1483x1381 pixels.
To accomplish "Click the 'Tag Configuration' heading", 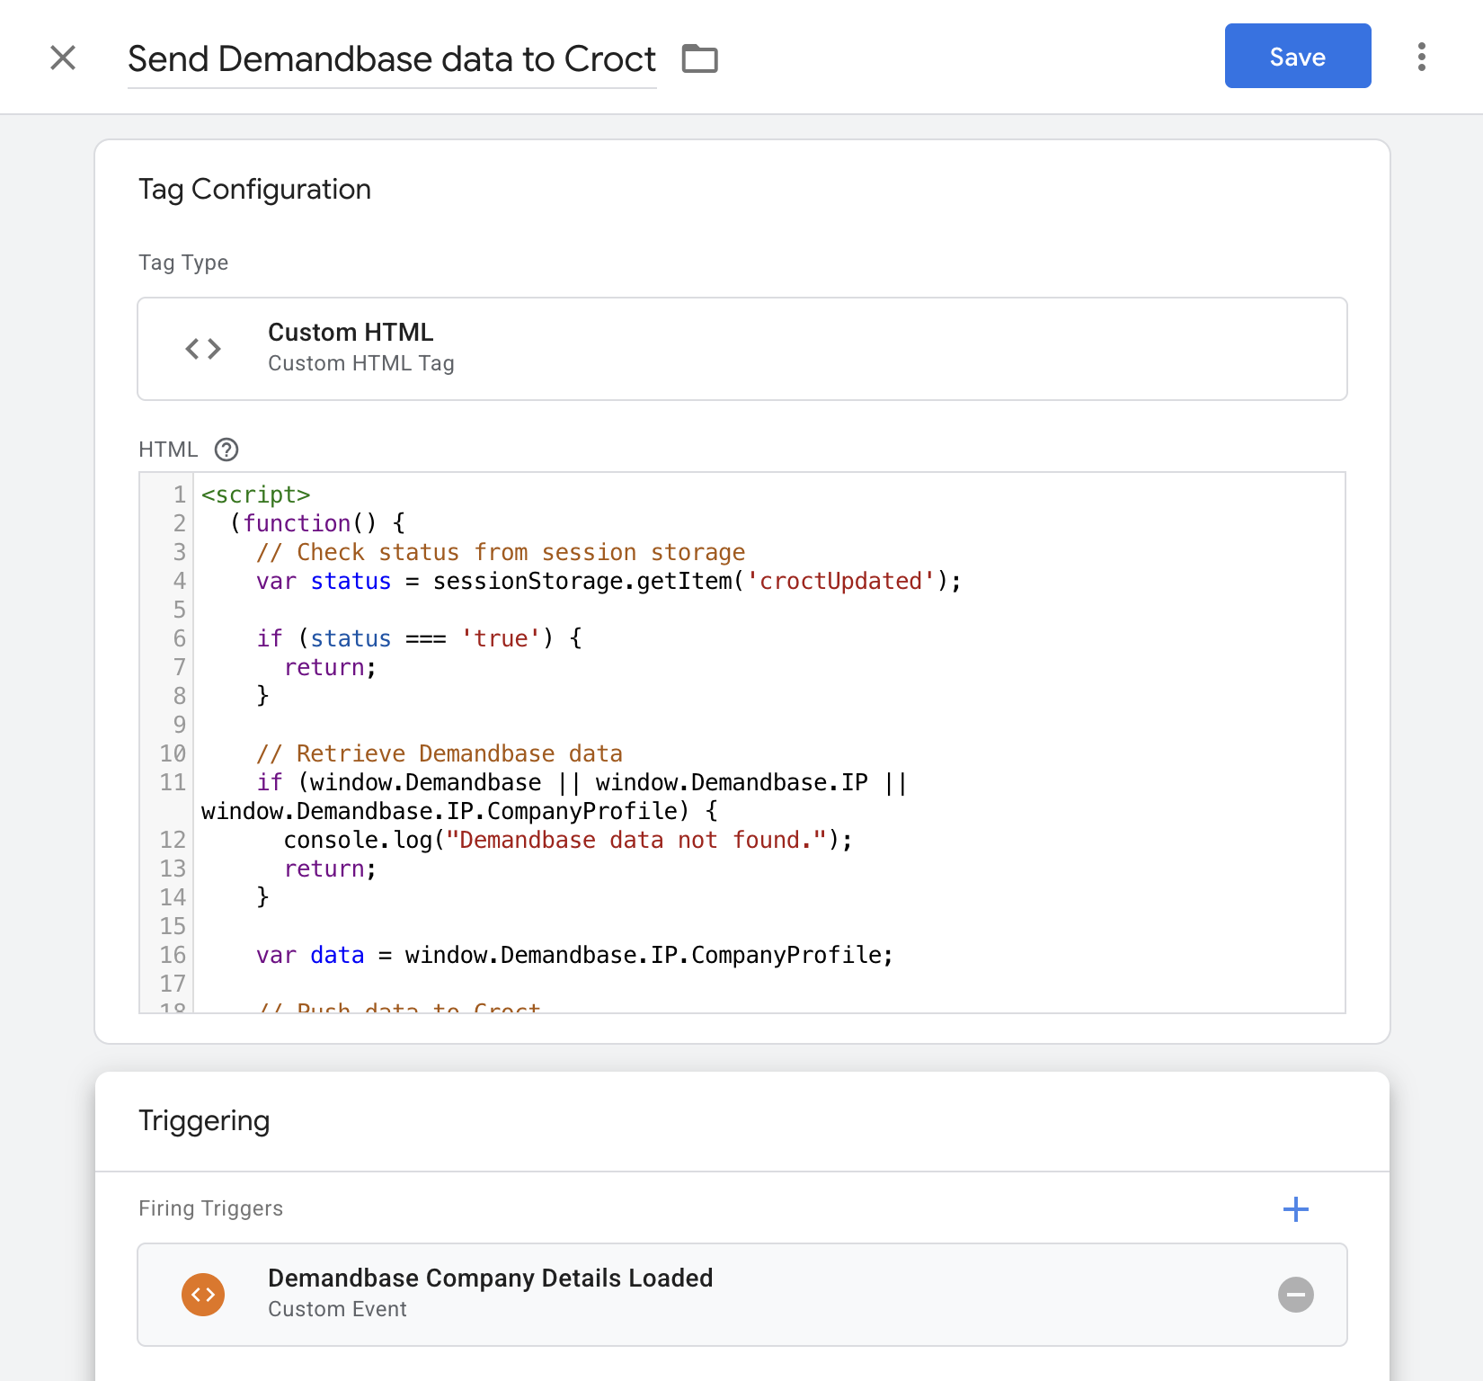I will [x=254, y=190].
